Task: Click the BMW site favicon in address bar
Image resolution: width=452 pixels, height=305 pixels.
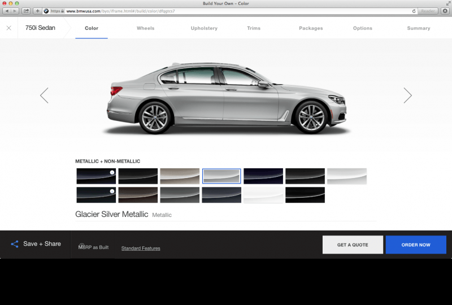Action: pos(46,11)
